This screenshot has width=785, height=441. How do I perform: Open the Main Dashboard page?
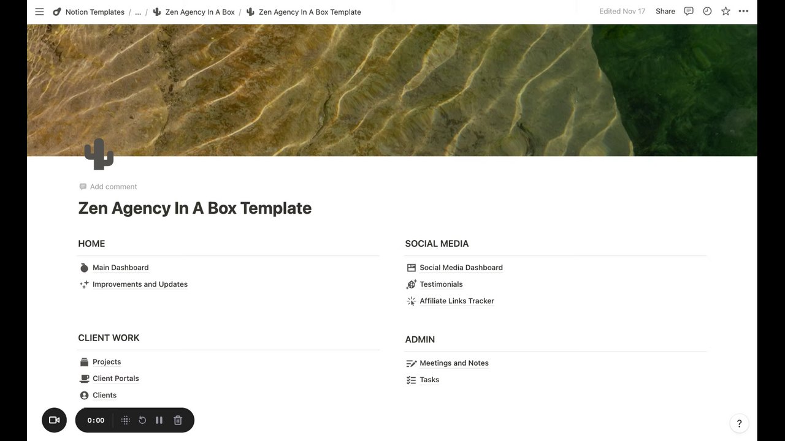tap(120, 268)
